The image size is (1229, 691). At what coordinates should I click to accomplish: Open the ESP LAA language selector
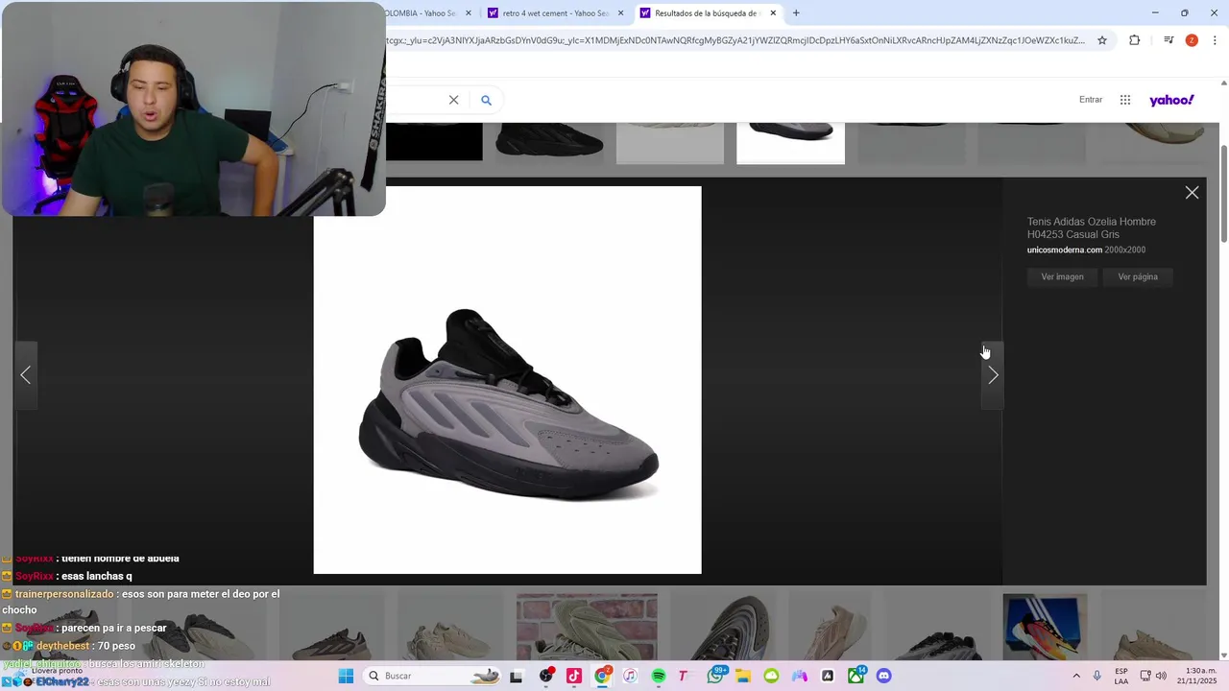[1121, 676]
